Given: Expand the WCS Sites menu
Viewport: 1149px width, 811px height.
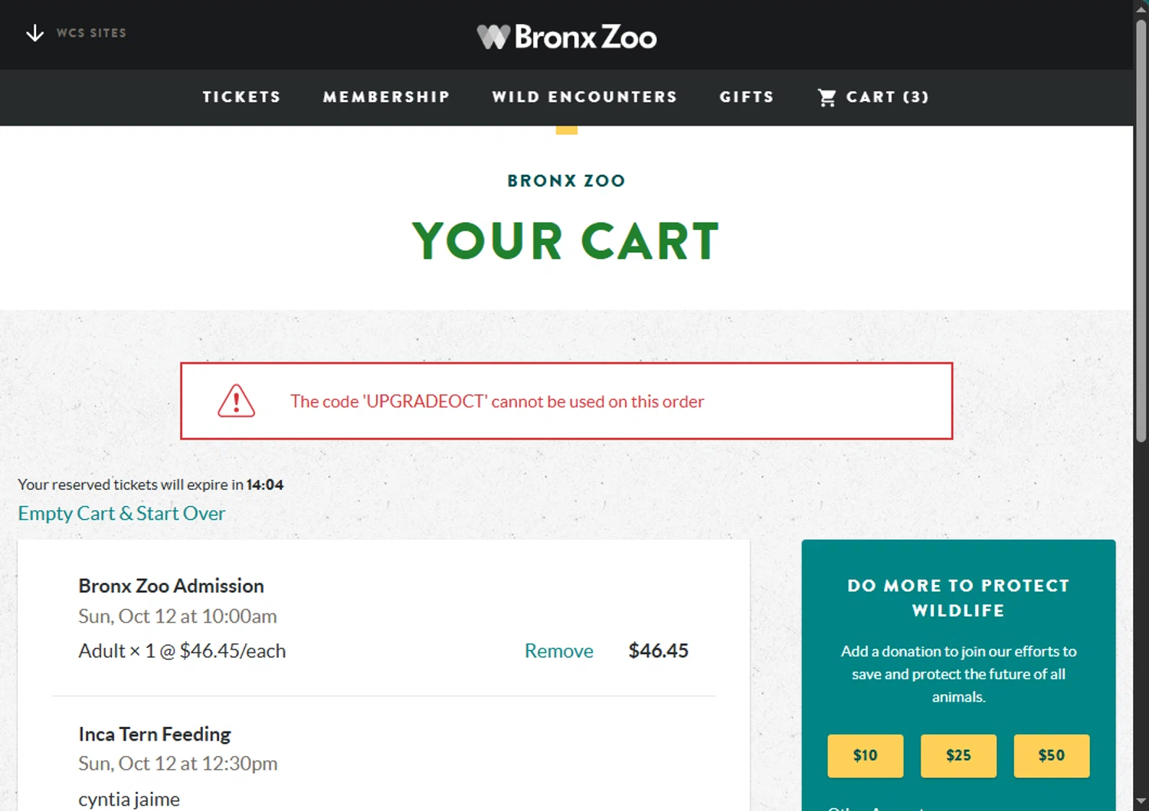Looking at the screenshot, I should point(90,33).
